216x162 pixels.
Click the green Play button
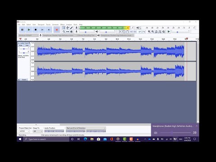[29, 30]
